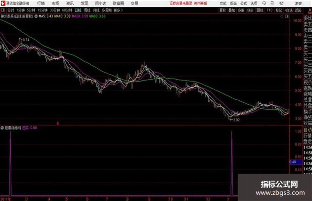The height and width of the screenshot is (201, 312).
Task: Click the F10 company info button
Action: 269,10
